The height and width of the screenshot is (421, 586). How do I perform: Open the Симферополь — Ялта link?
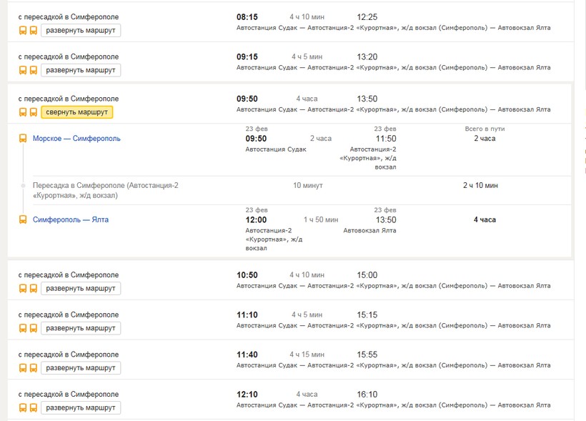click(71, 219)
